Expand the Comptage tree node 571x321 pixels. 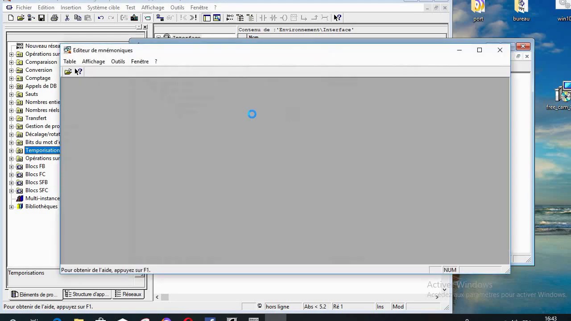[x=11, y=78]
